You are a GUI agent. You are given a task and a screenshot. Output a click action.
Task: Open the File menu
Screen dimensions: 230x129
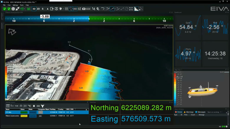(x=4, y=5)
